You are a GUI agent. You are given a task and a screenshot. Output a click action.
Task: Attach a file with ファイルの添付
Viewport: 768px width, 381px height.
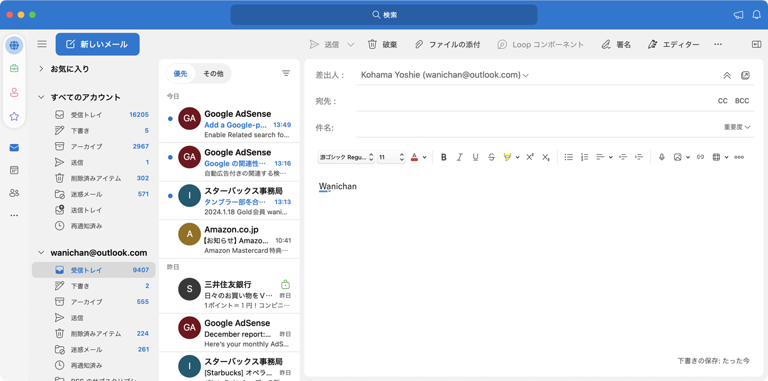point(447,44)
